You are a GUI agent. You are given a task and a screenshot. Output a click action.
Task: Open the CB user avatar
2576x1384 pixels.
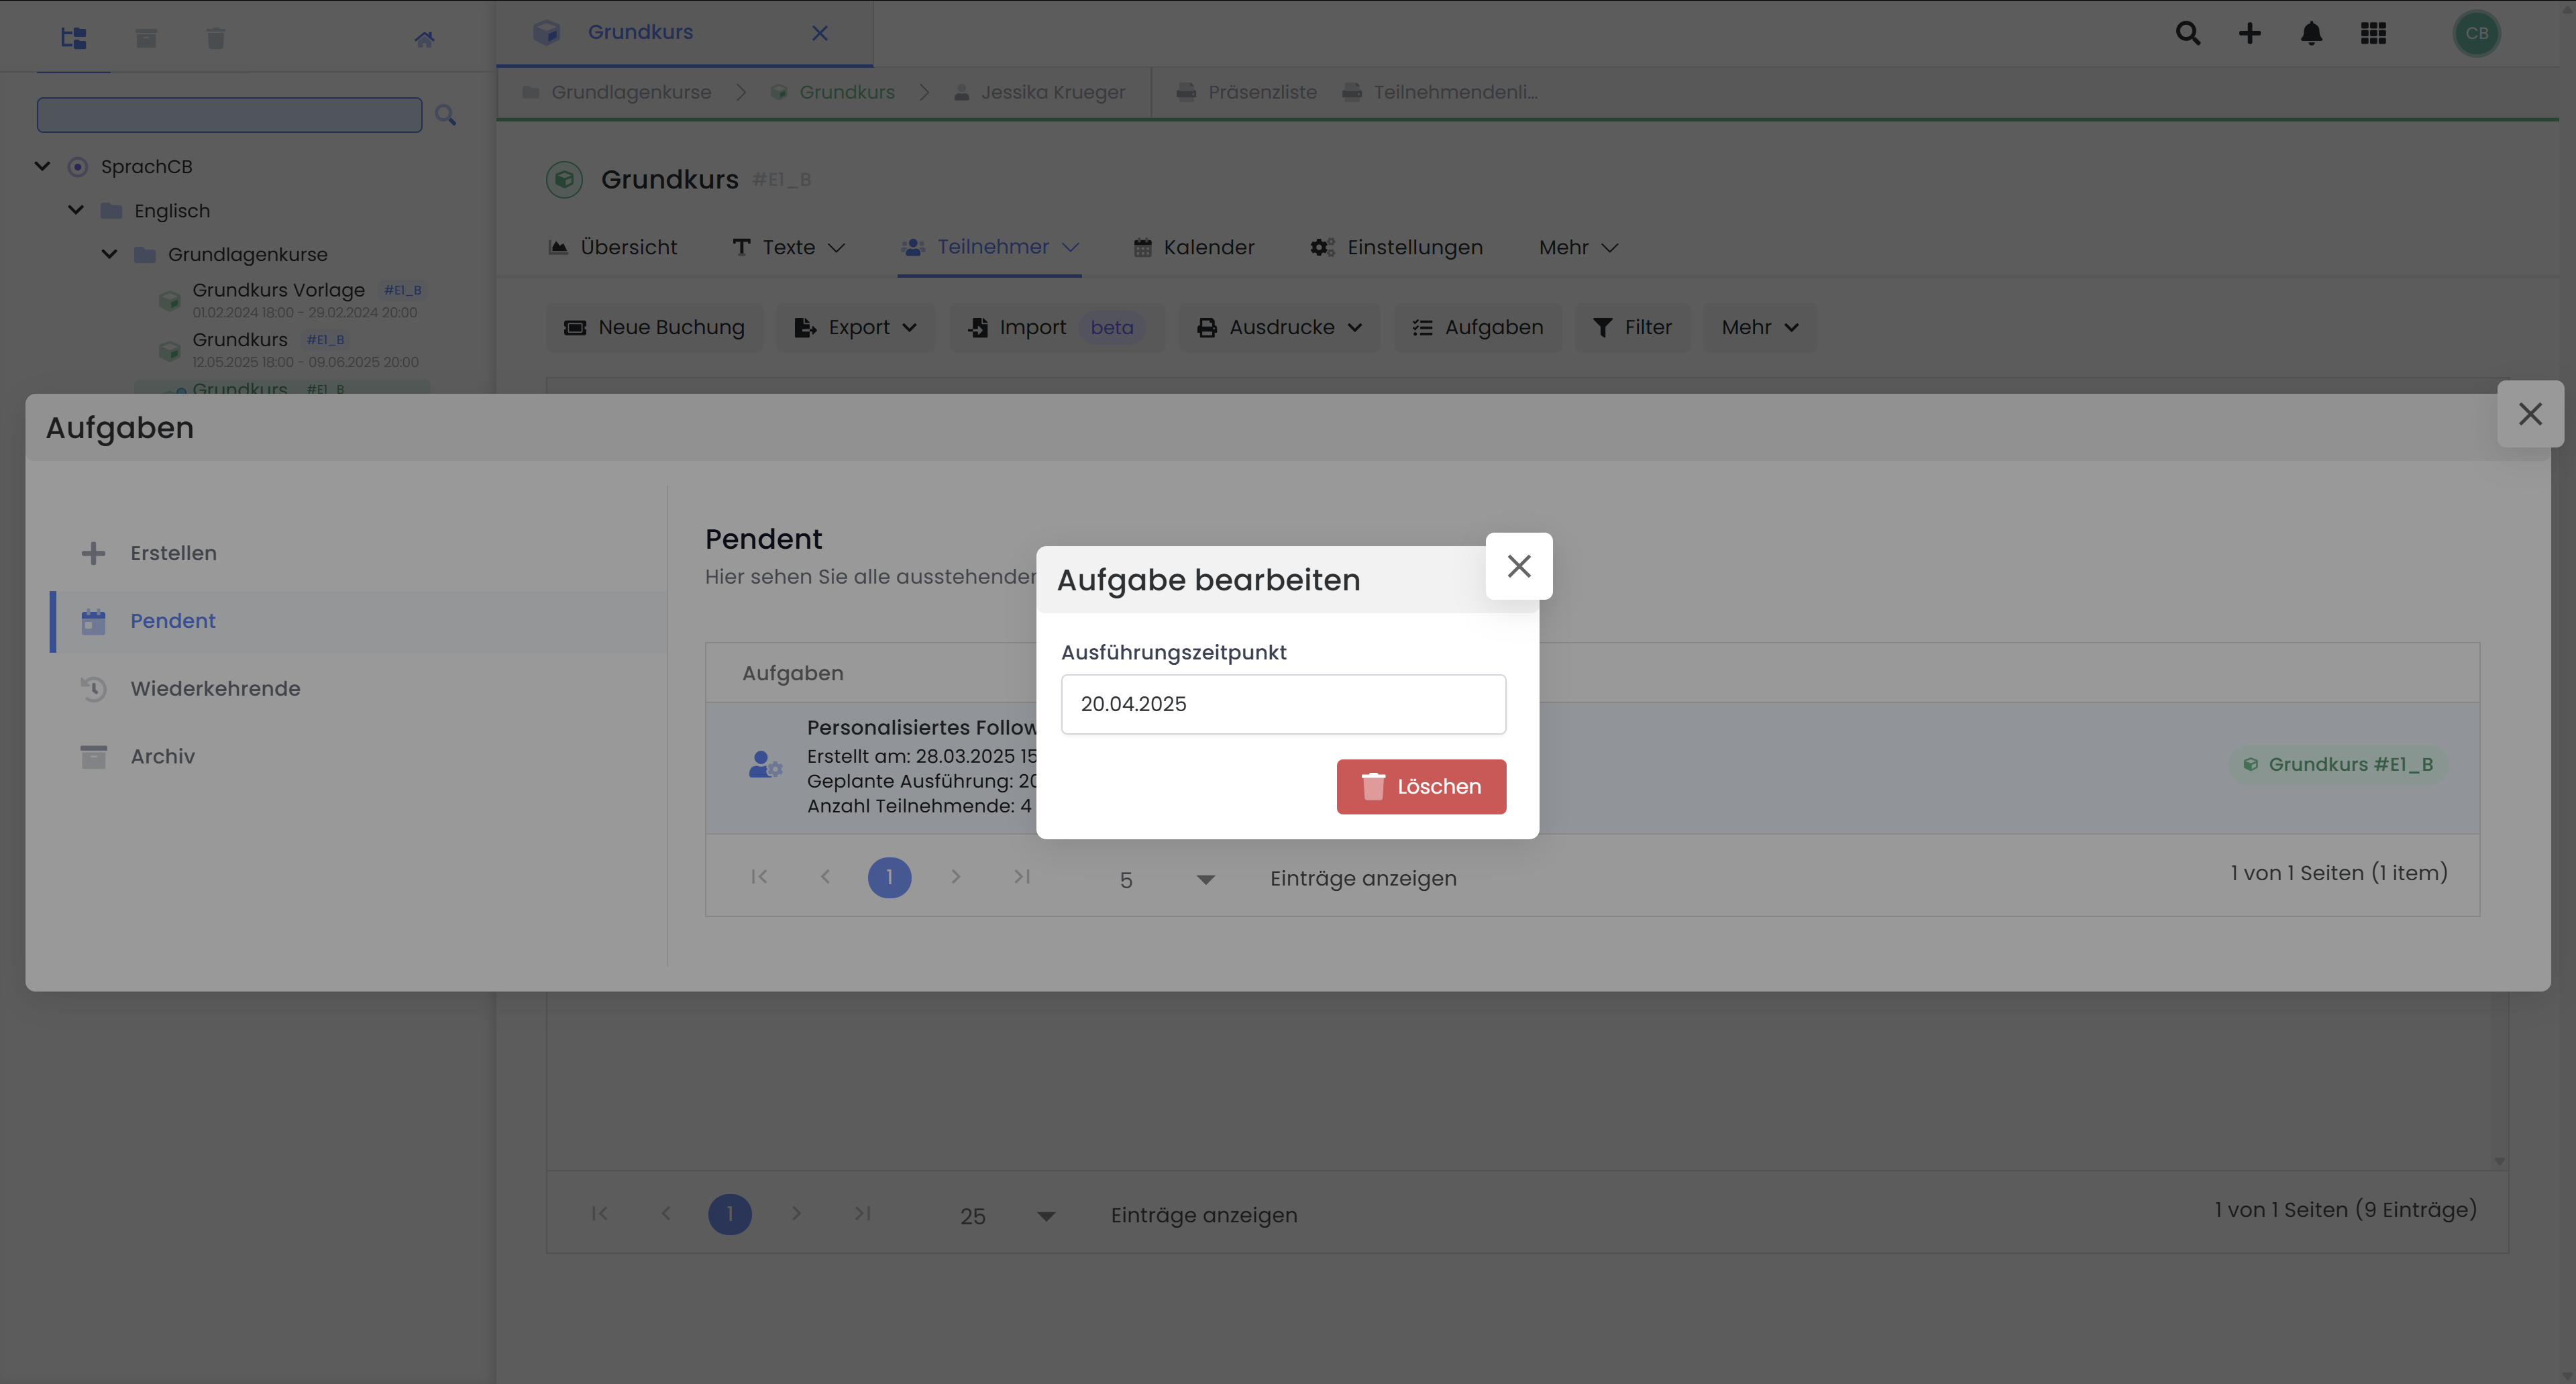[2477, 33]
